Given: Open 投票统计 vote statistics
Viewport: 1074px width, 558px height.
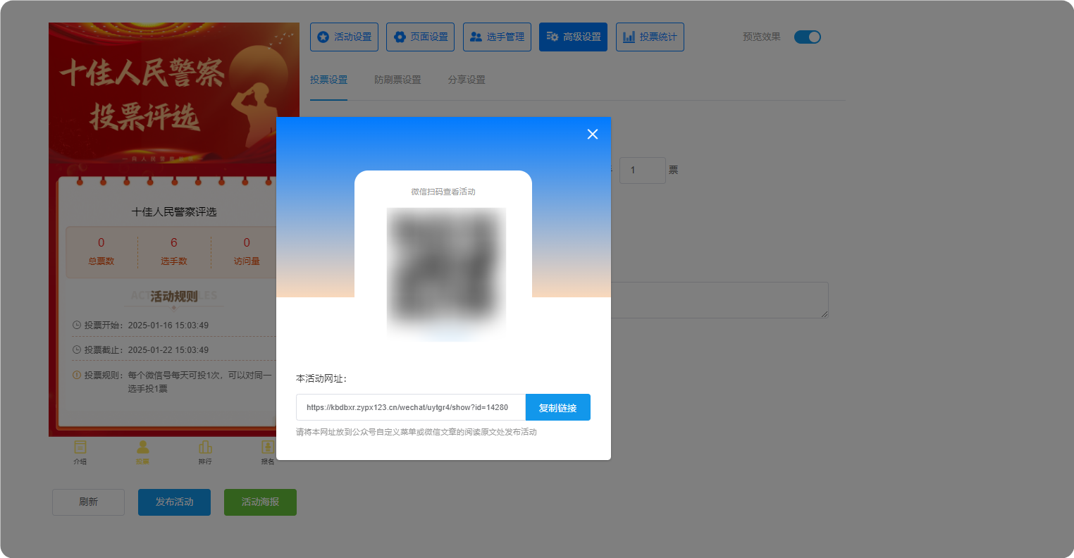Looking at the screenshot, I should pos(650,37).
